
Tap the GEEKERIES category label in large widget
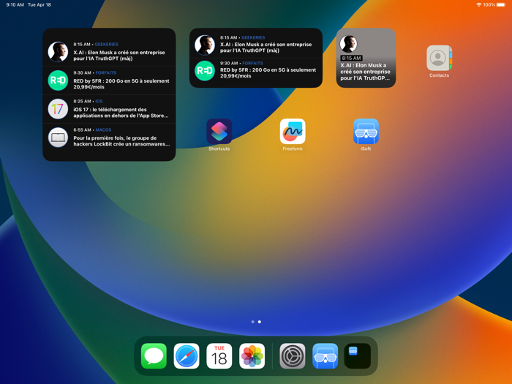pyautogui.click(x=107, y=45)
